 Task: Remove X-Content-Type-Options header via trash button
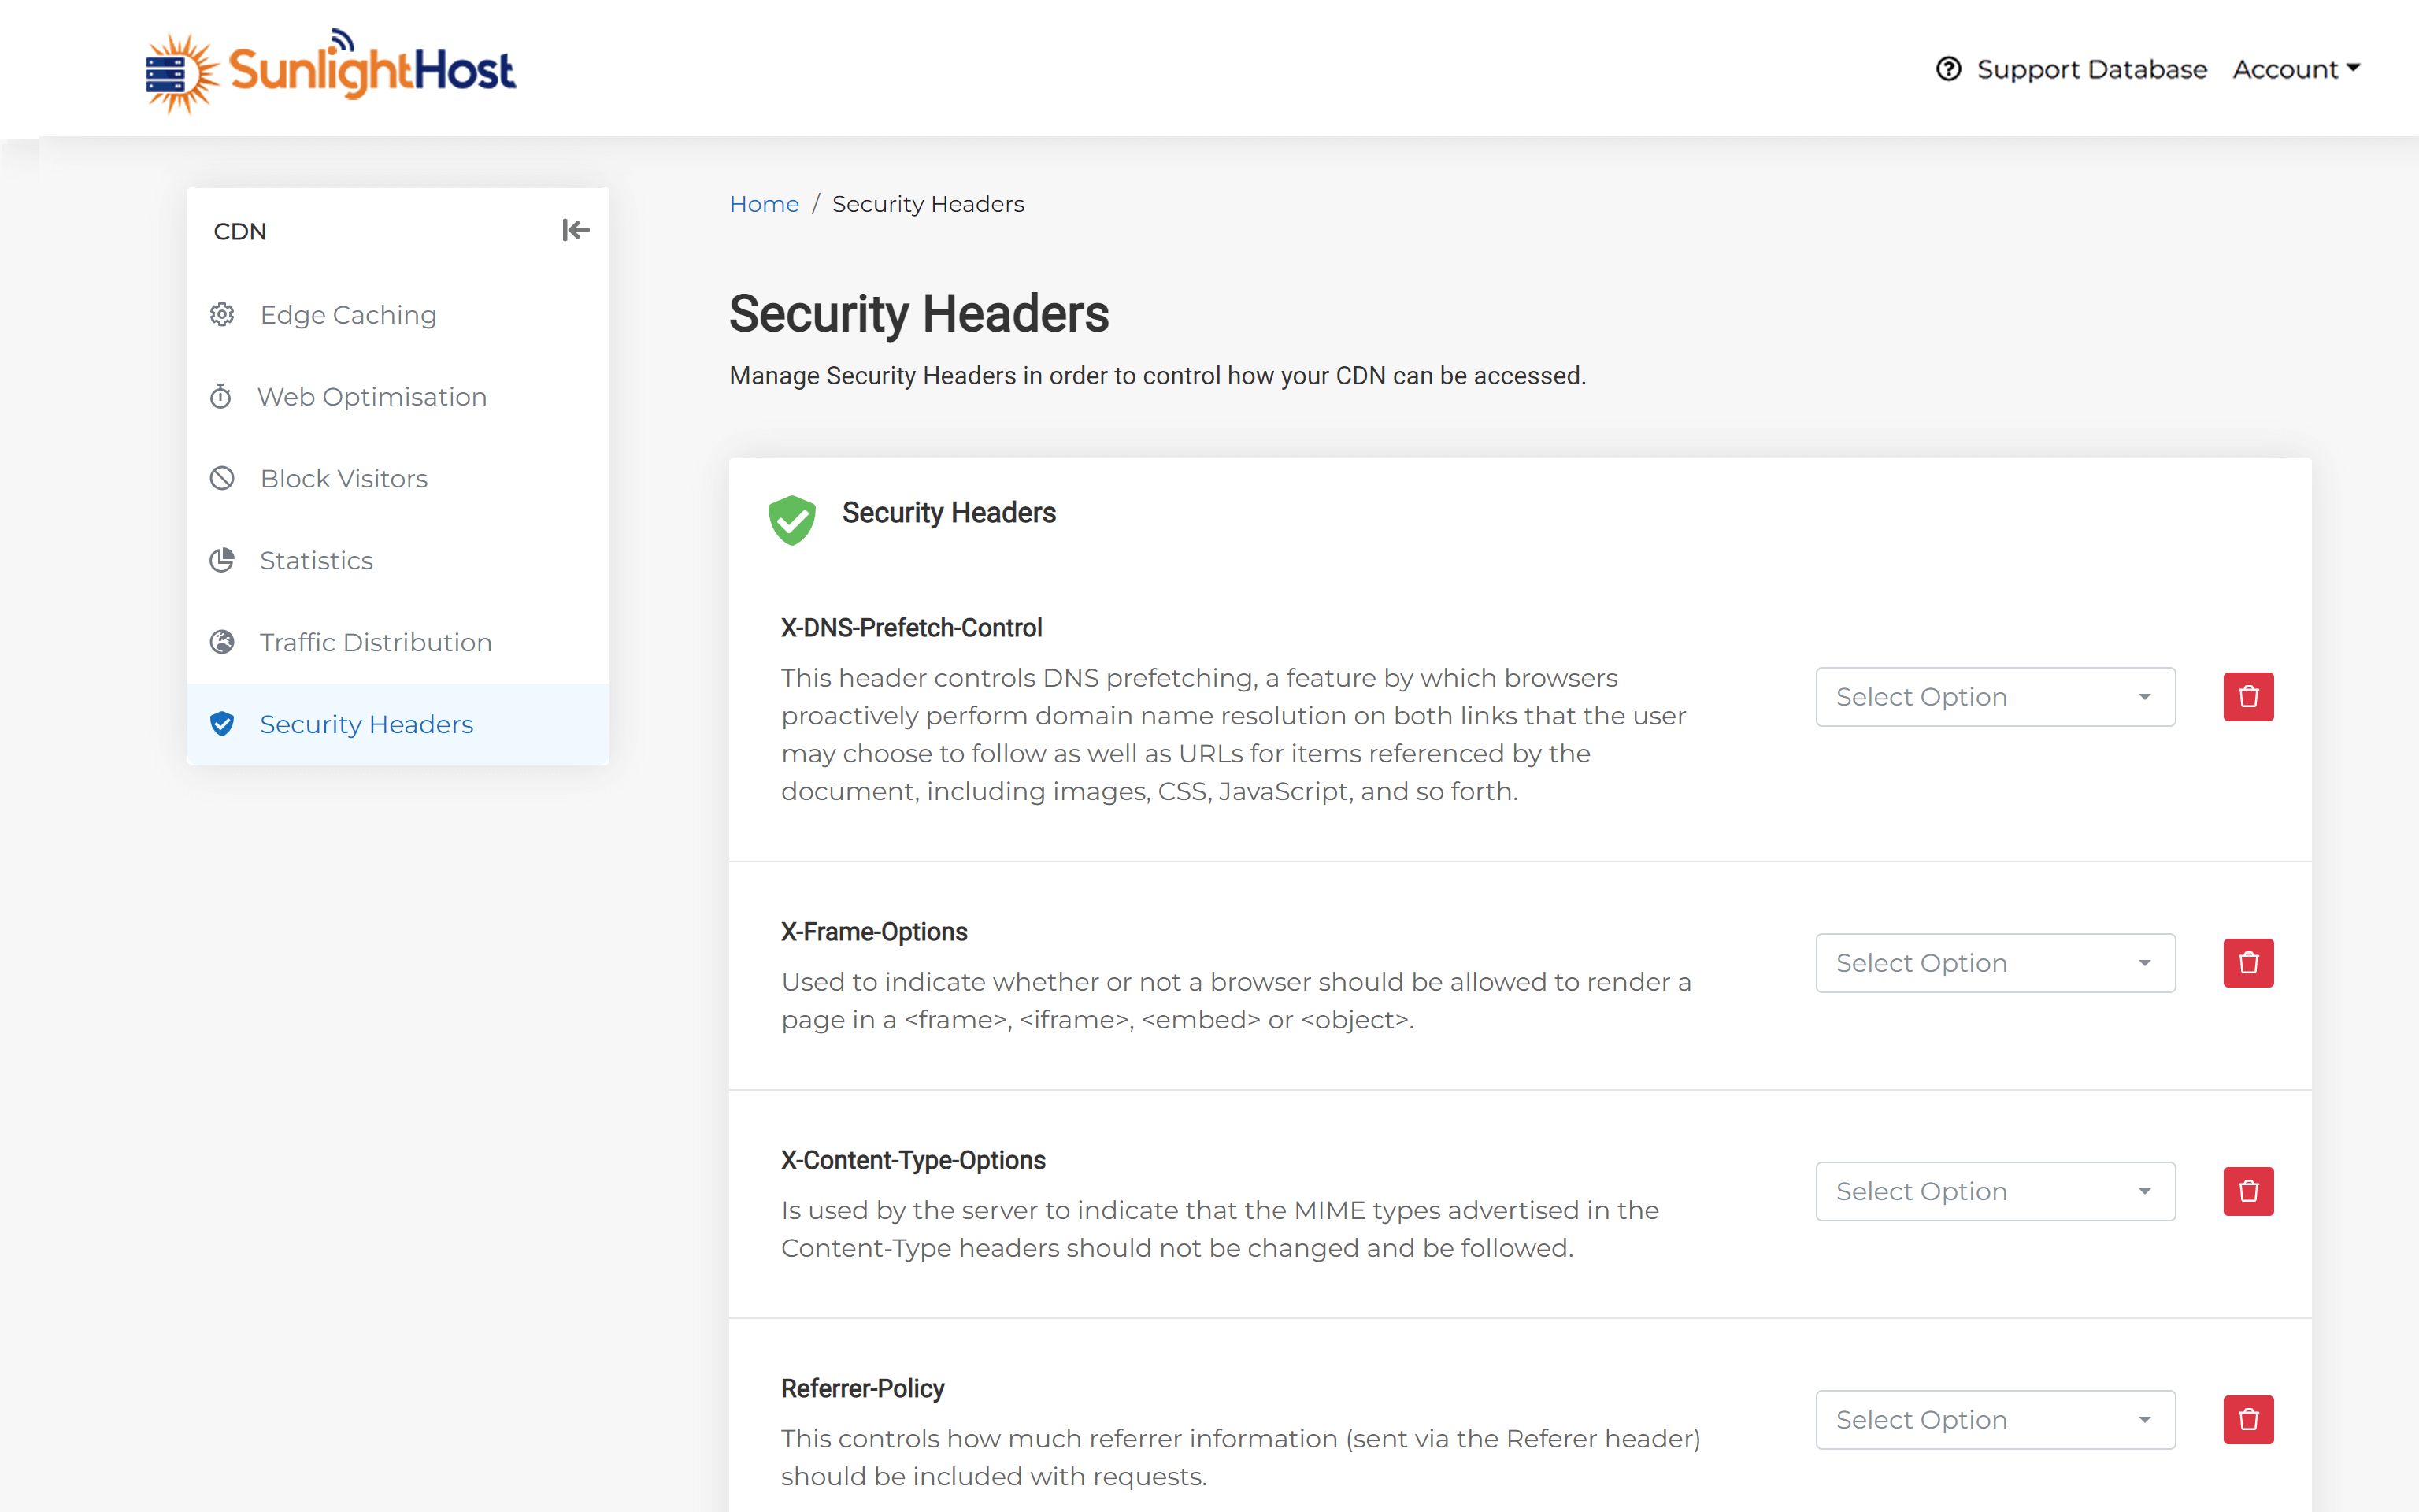(2248, 1191)
